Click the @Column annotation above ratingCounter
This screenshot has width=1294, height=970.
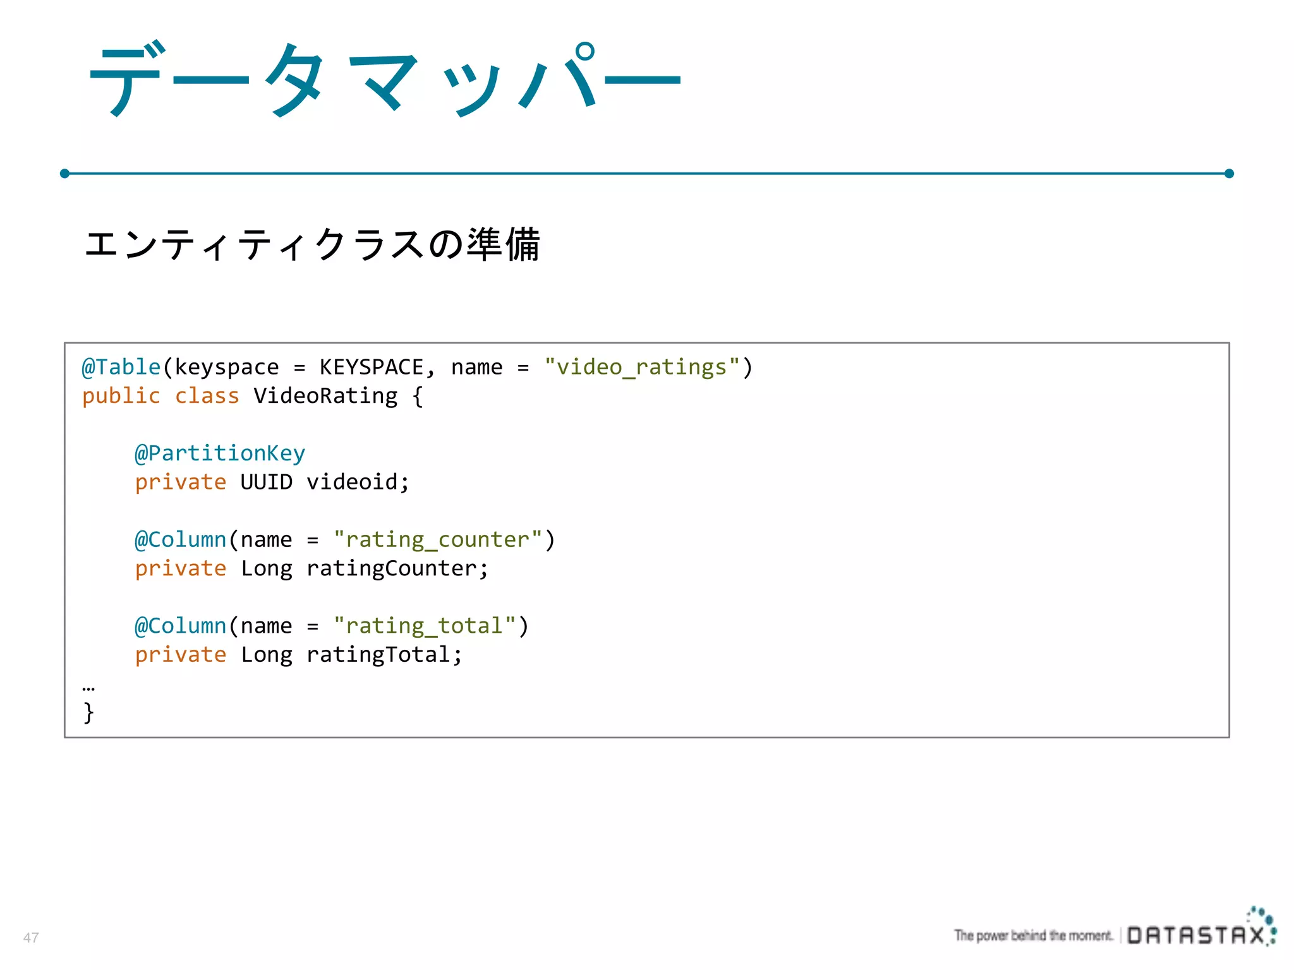pyautogui.click(x=180, y=540)
